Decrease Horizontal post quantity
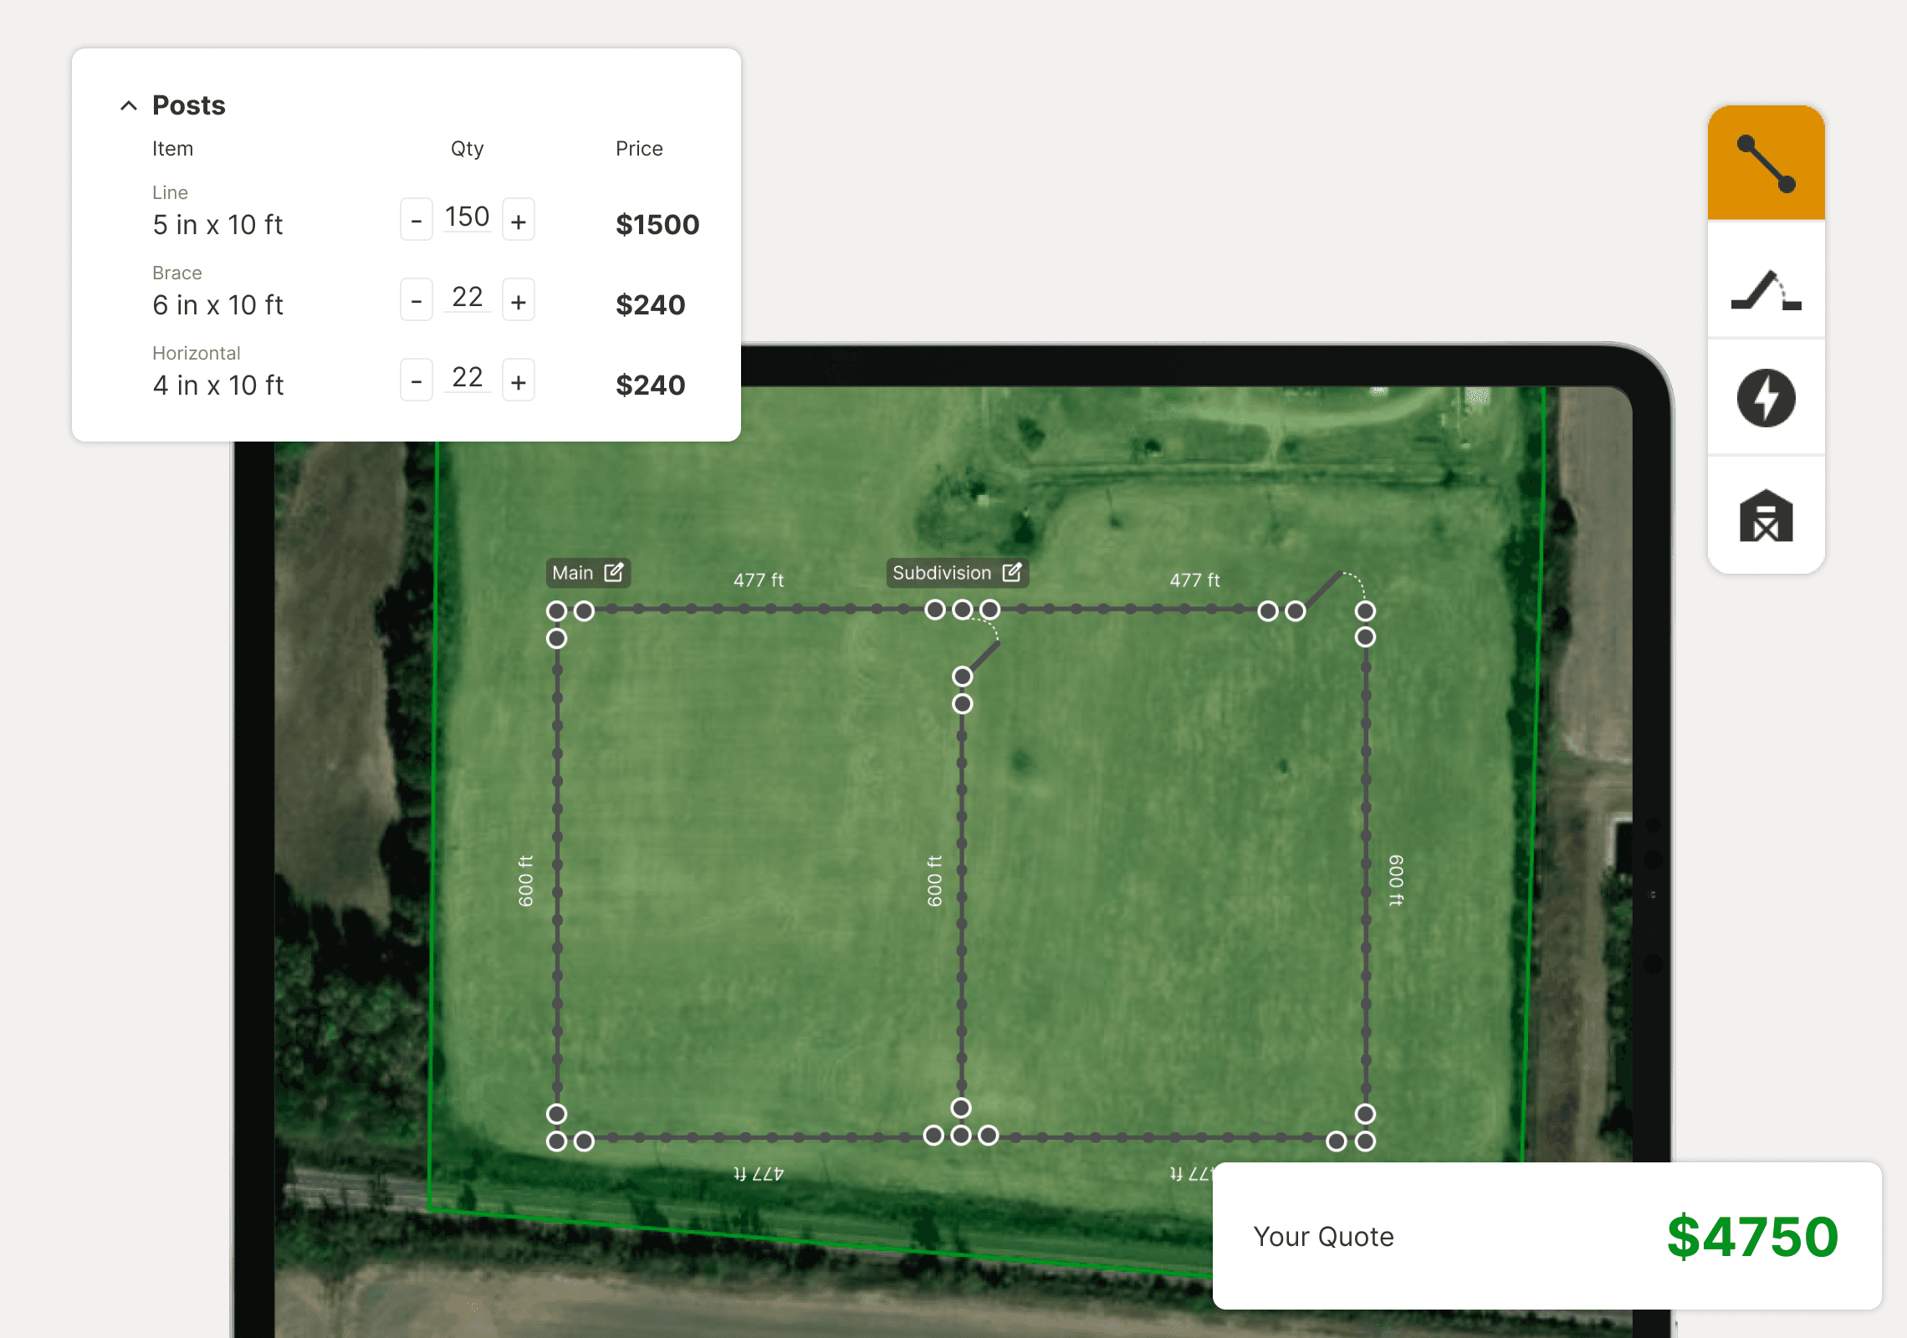 coord(416,381)
